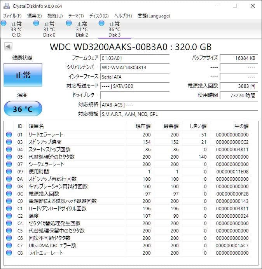
Task: Click the 生の値 column header
Action: (x=230, y=126)
